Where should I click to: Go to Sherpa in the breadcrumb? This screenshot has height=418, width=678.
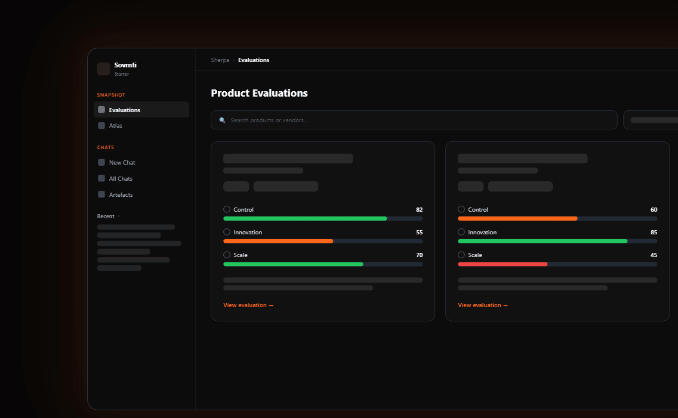point(220,60)
